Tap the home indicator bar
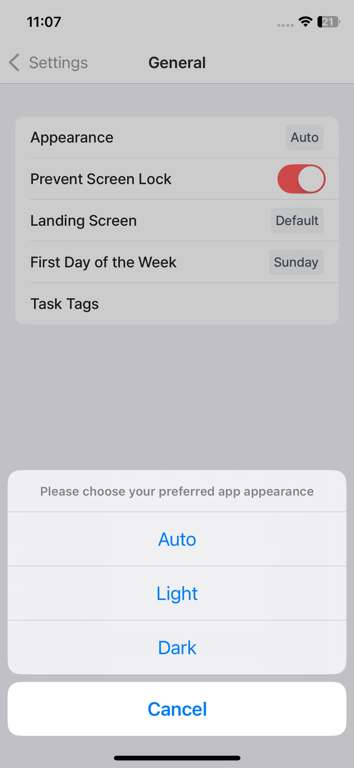354x768 pixels. pyautogui.click(x=177, y=758)
